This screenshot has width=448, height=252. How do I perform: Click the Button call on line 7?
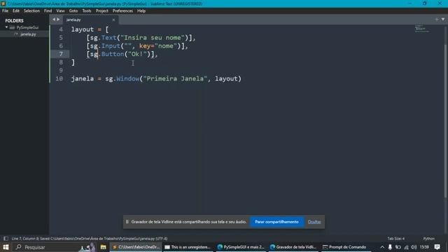[113, 54]
